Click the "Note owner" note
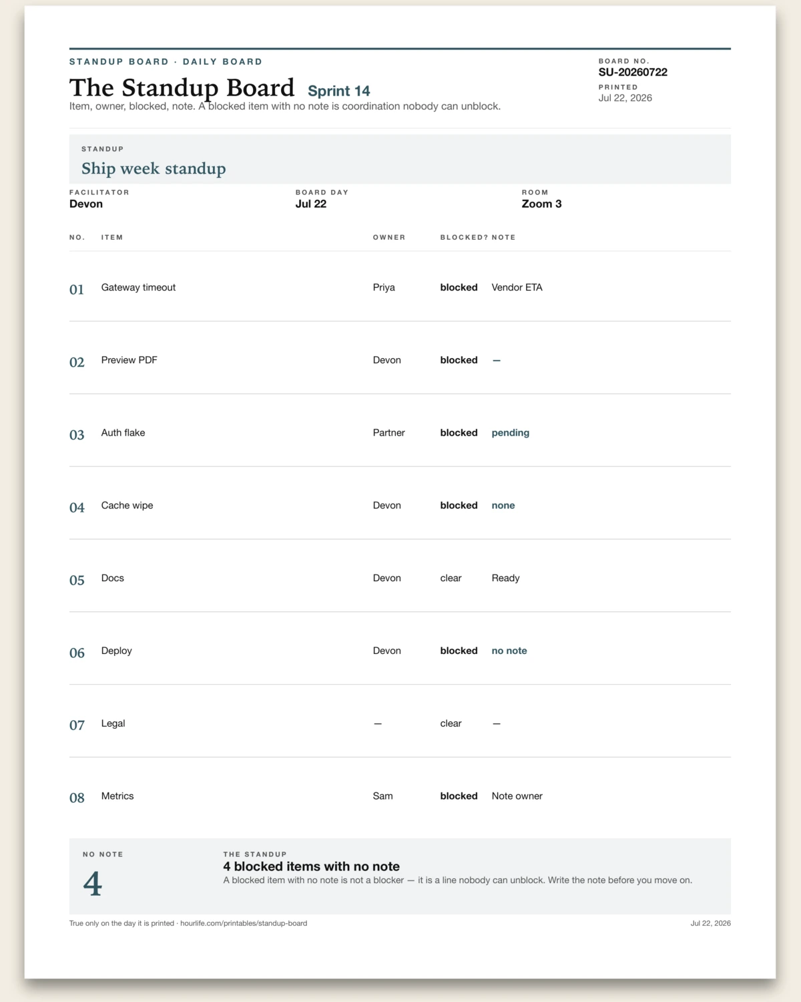 click(x=517, y=796)
